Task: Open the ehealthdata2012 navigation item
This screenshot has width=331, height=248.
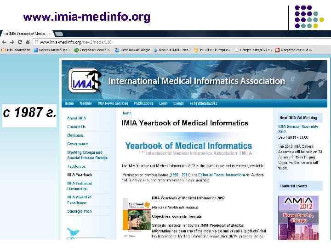Action: point(204,103)
